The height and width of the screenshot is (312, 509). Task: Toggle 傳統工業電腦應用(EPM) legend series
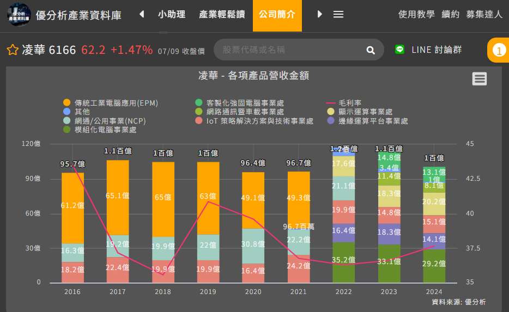coord(111,103)
